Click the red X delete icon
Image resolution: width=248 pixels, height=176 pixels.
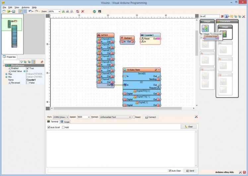pos(83,11)
